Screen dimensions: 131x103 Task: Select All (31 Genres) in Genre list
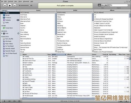pos(38,13)
